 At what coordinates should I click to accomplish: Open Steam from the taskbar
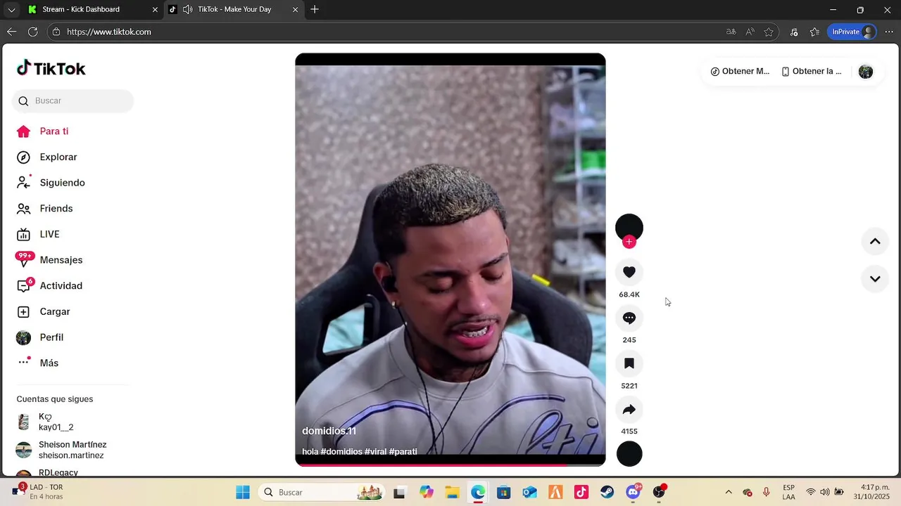click(607, 492)
